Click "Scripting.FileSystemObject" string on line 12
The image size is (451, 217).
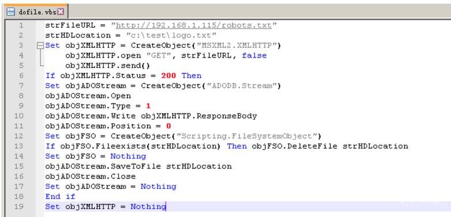246,136
